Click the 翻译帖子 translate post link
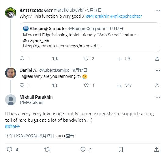The height and width of the screenshot is (156, 165). click(x=13, y=126)
